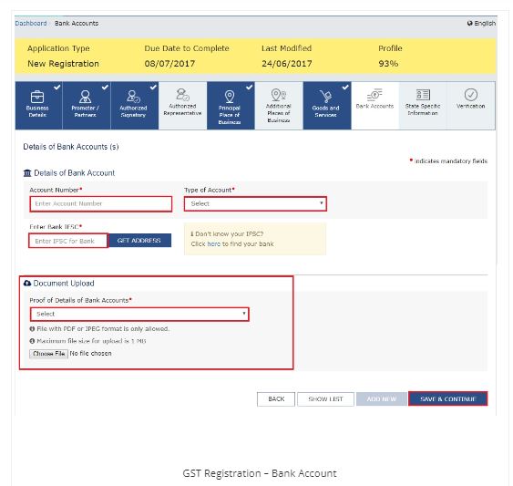This screenshot has height=486, width=513.
Task: Focus the Account Number input field
Action: point(101,203)
